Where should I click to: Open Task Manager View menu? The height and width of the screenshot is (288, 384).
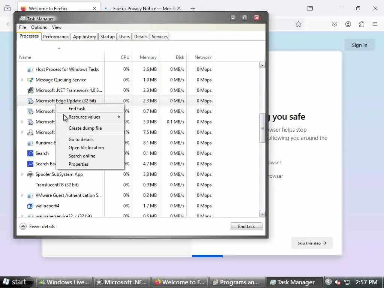(x=57, y=27)
